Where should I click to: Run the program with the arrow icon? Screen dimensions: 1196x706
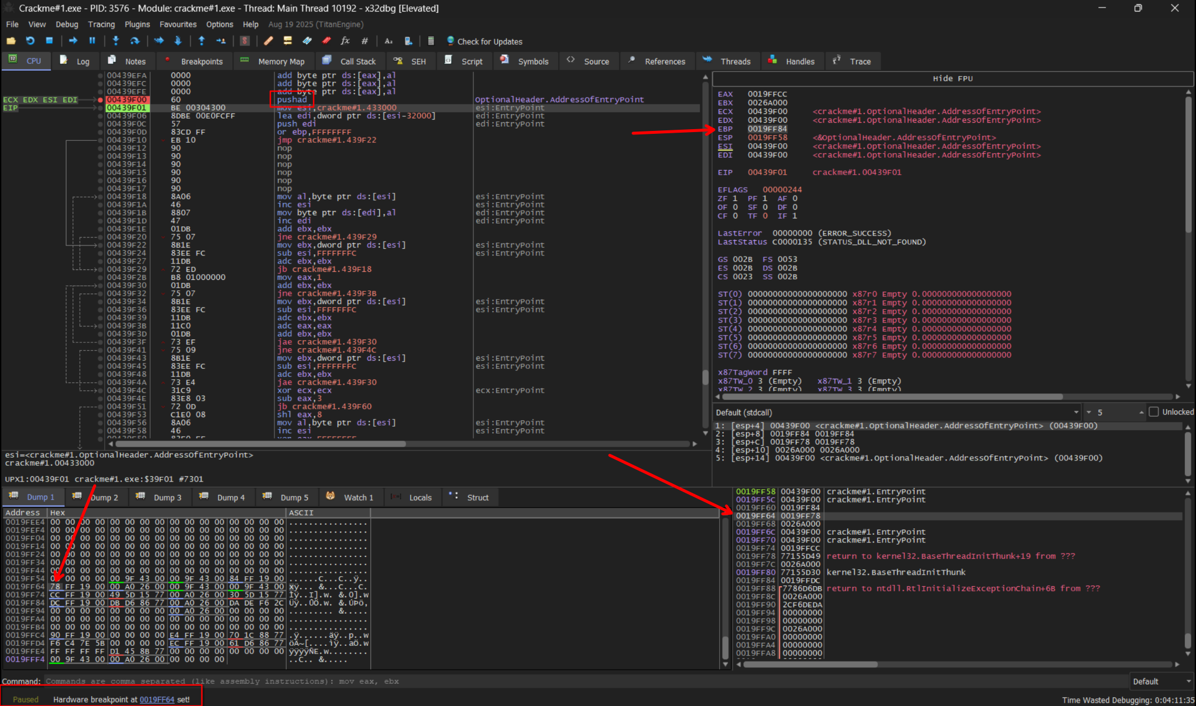pos(73,41)
